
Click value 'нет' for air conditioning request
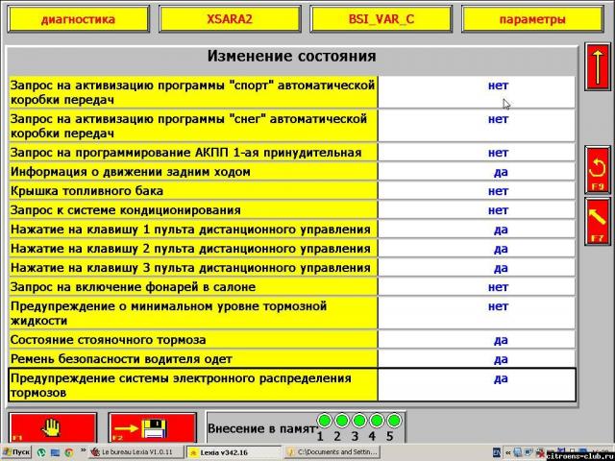click(x=498, y=210)
